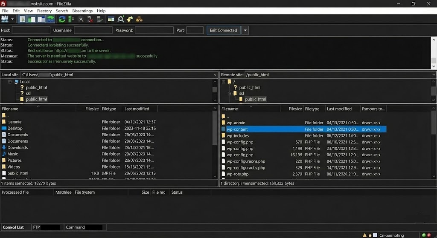Open the Fieetory menu
Image resolution: width=437 pixels, height=238 pixels.
point(44,11)
